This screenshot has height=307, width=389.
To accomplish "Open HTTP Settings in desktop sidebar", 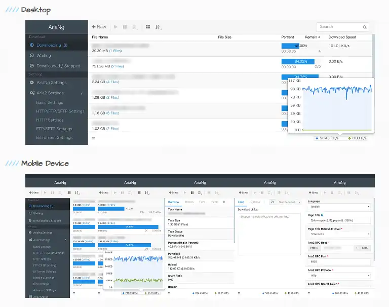I will pyautogui.click(x=50, y=120).
